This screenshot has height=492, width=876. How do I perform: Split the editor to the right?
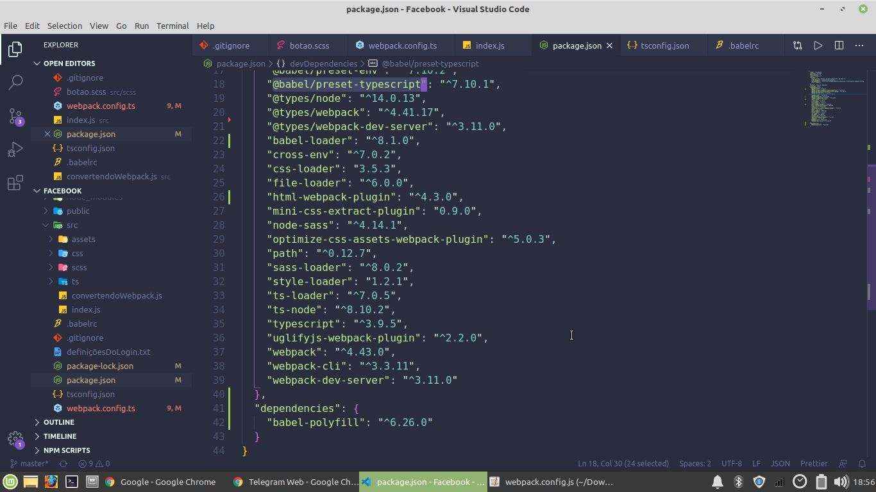click(x=839, y=45)
